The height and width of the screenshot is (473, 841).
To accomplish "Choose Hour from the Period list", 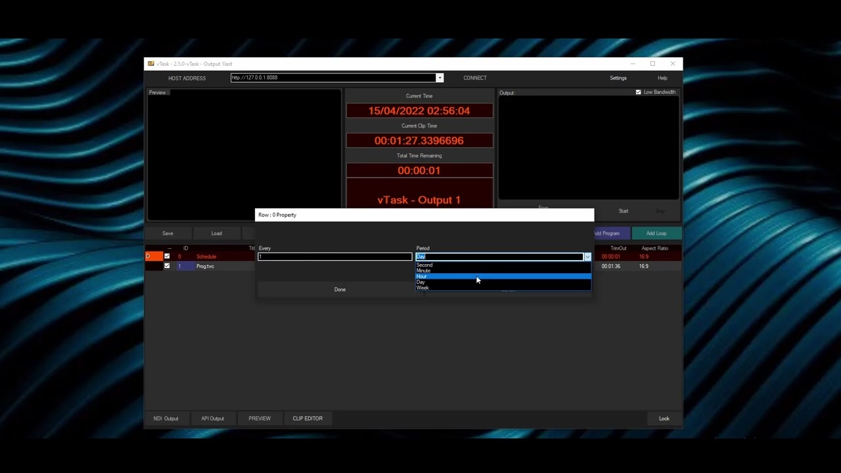I will click(503, 277).
